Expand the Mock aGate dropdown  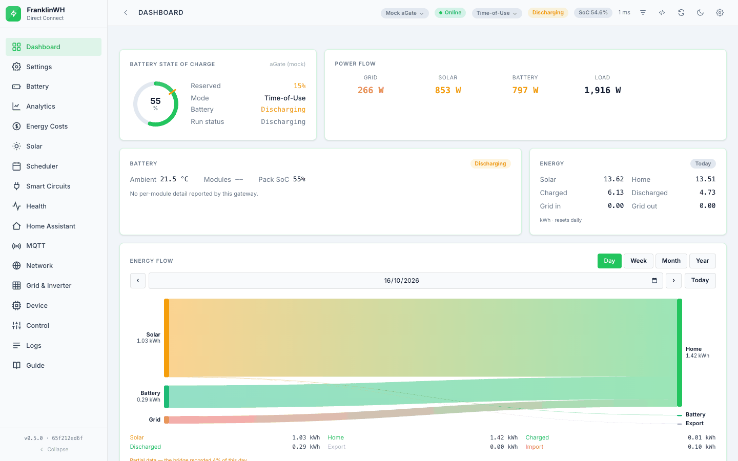tap(405, 13)
